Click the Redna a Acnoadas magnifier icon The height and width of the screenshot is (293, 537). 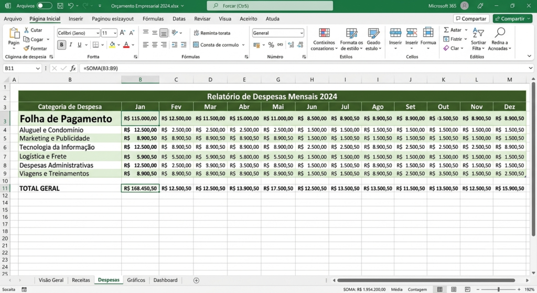point(500,32)
